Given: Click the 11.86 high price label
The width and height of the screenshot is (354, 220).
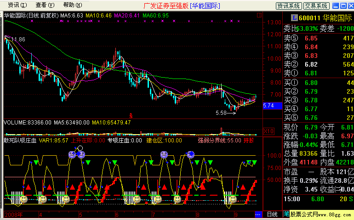Looking at the screenshot, I should click(18, 39).
